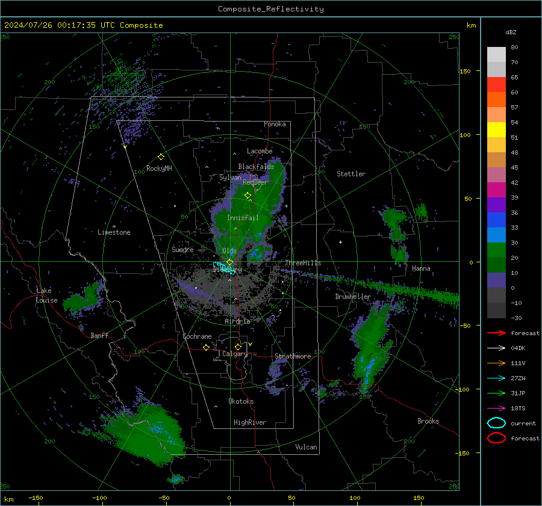542x506 pixels.
Task: Click the Sylvan label
Action: tap(230, 177)
